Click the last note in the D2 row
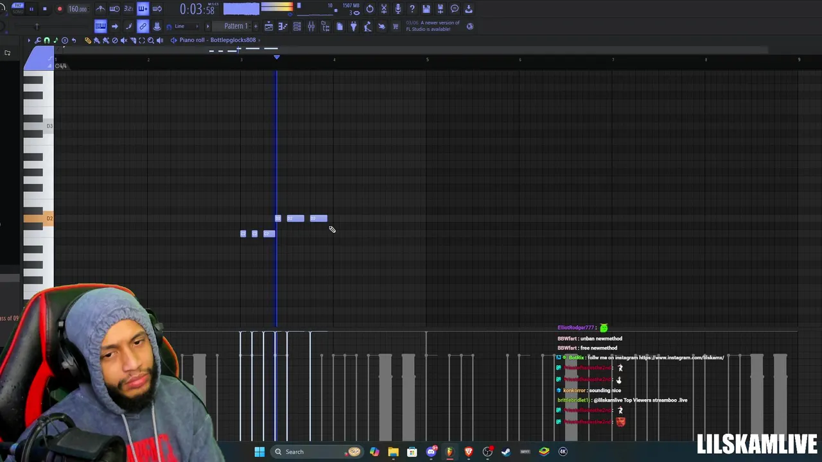This screenshot has width=822, height=462. tap(319, 219)
